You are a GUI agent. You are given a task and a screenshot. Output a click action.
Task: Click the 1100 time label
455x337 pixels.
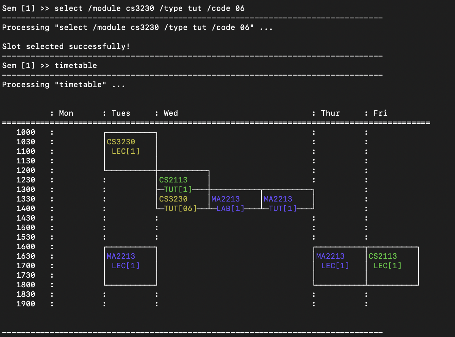tap(26, 151)
